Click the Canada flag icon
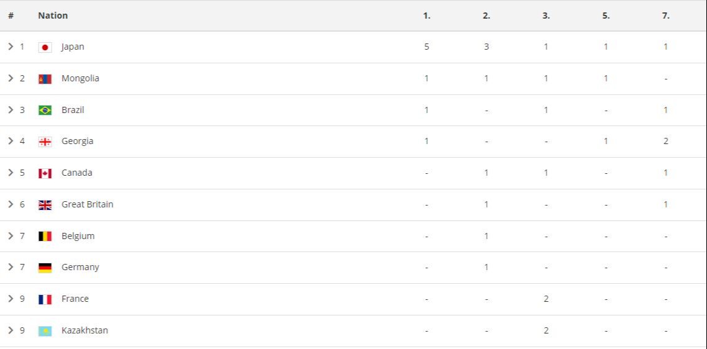 pyautogui.click(x=45, y=173)
